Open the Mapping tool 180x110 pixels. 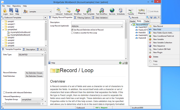tap(142, 11)
